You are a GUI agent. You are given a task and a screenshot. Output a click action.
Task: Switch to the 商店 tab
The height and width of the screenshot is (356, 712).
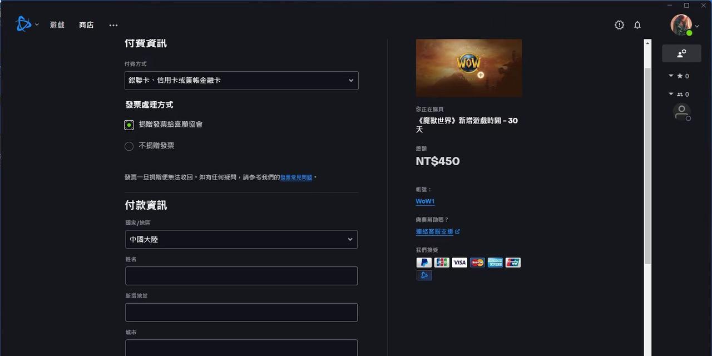pyautogui.click(x=86, y=25)
